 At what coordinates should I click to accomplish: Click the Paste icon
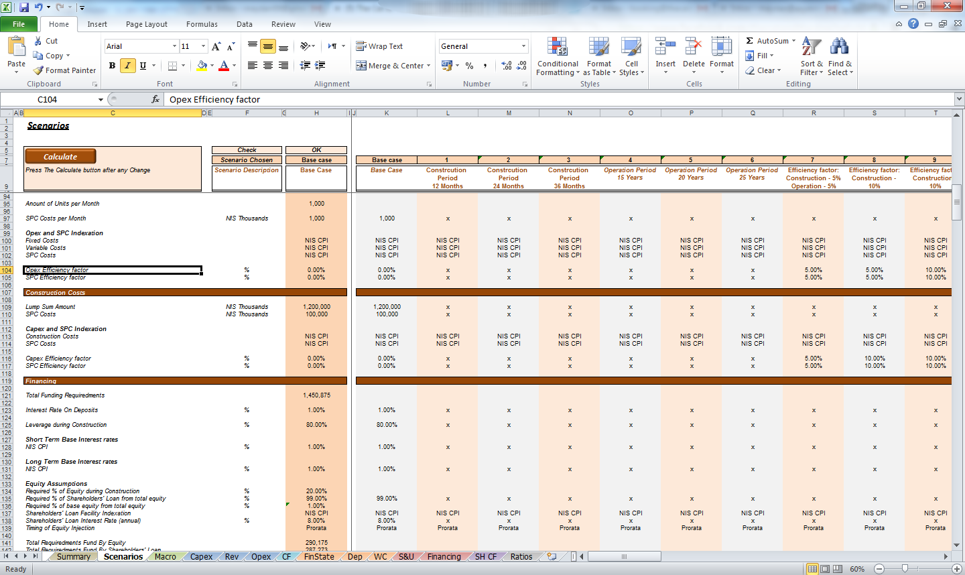pyautogui.click(x=16, y=47)
